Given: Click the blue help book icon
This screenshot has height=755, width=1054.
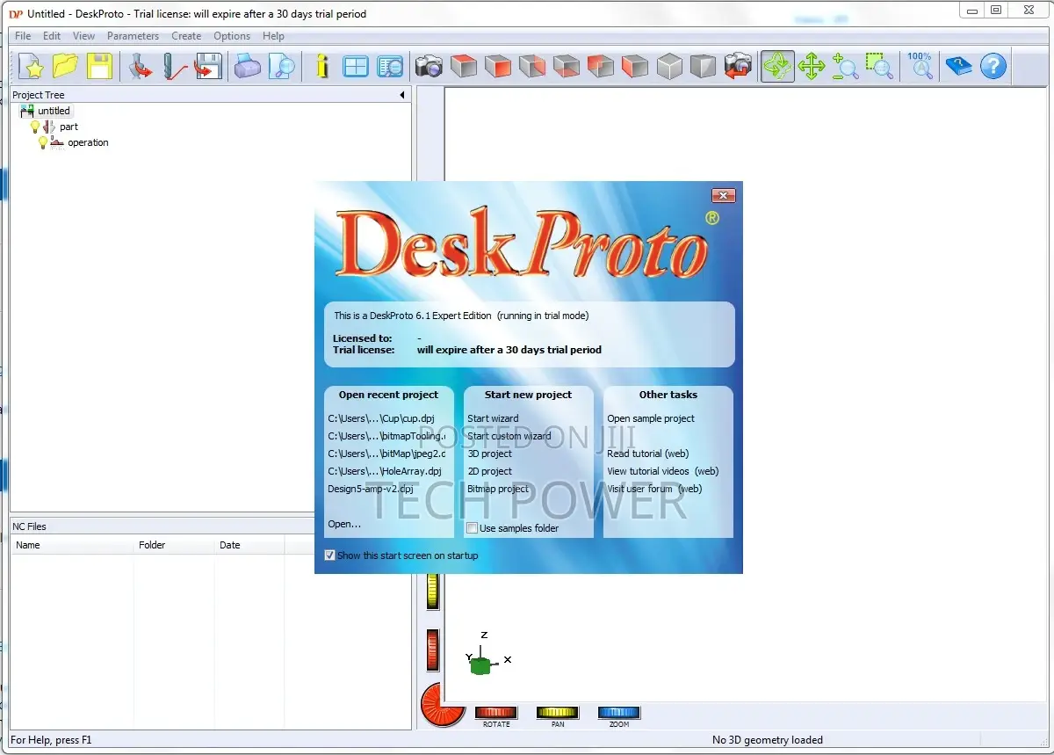Looking at the screenshot, I should pyautogui.click(x=958, y=66).
